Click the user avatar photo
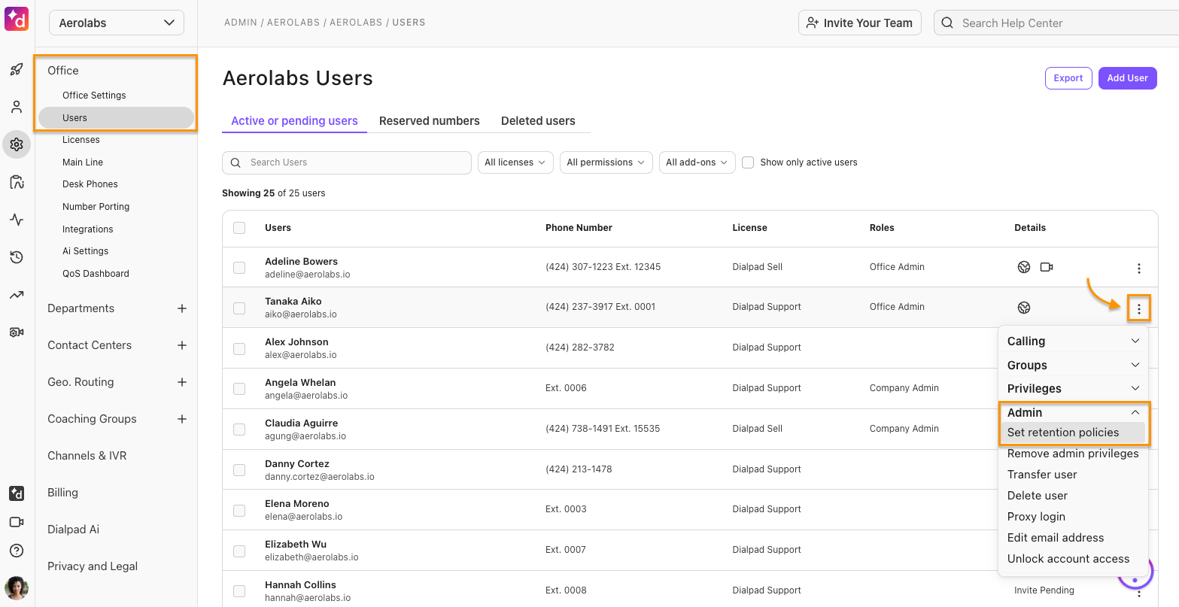 coord(17,587)
